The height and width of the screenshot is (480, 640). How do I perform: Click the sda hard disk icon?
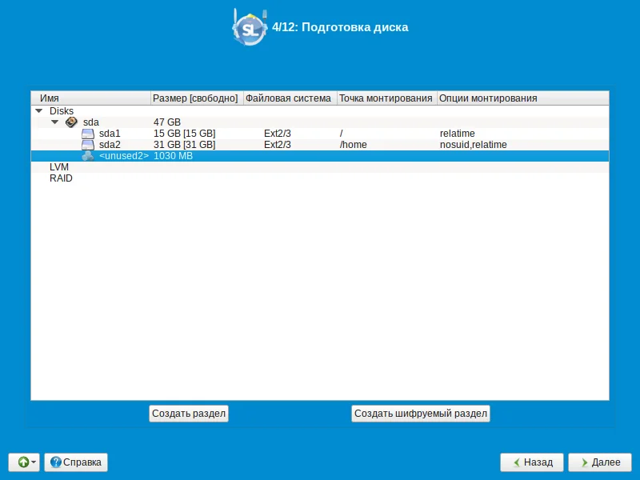pos(71,122)
